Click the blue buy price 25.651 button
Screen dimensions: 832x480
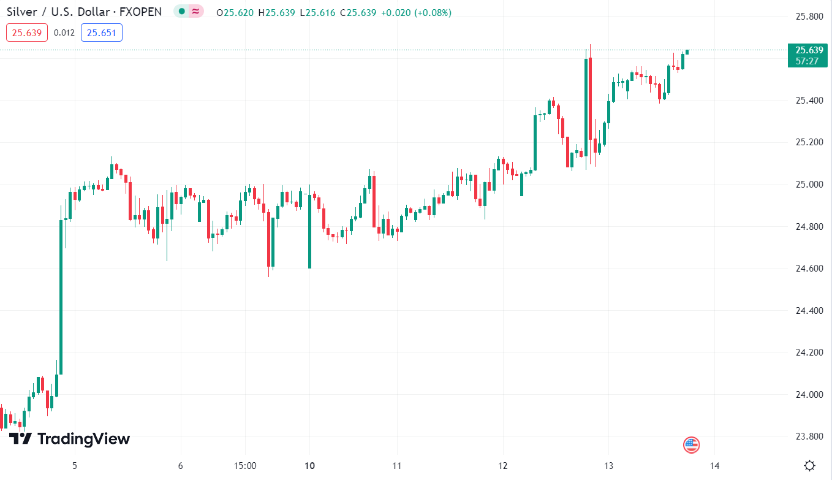101,32
